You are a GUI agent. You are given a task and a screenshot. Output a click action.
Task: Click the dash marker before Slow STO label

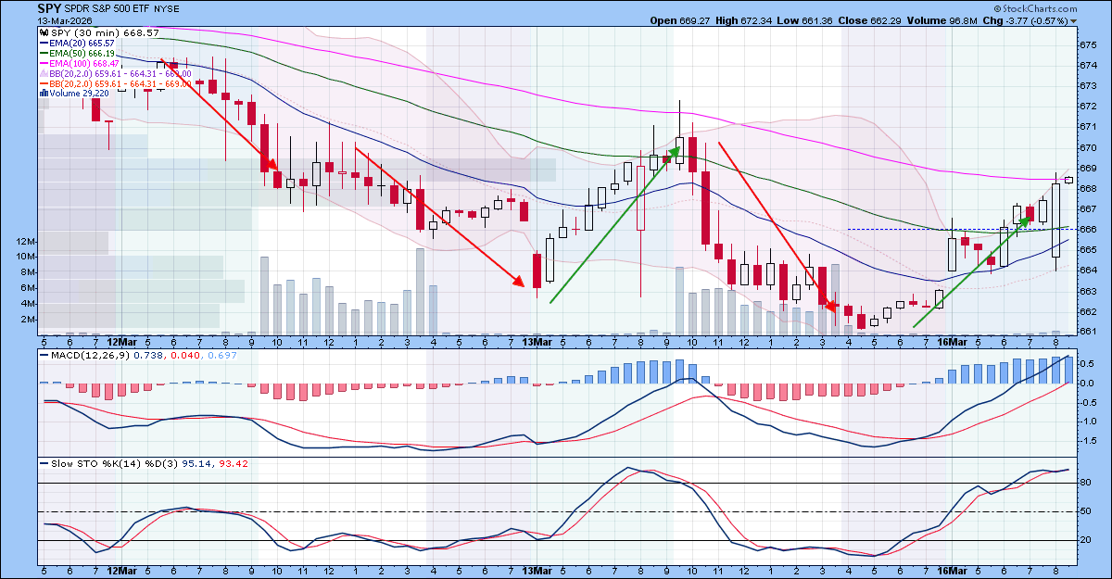(x=44, y=463)
